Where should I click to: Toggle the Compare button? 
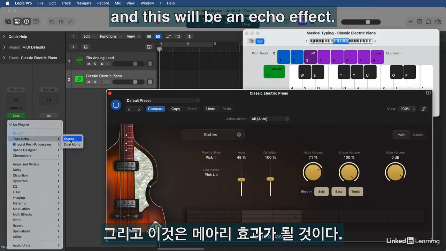tap(155, 109)
